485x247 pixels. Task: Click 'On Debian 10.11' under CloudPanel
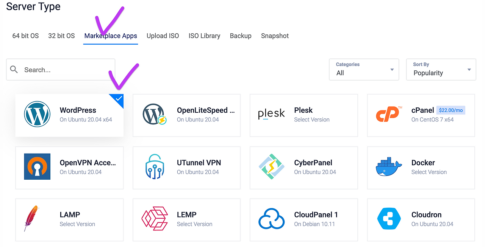314,224
